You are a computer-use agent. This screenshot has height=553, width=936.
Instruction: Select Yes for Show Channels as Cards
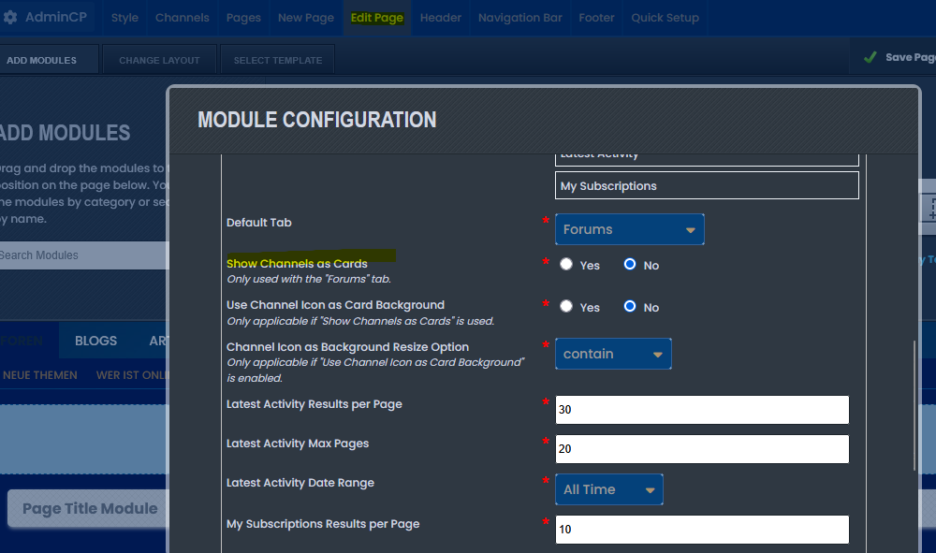(x=566, y=264)
